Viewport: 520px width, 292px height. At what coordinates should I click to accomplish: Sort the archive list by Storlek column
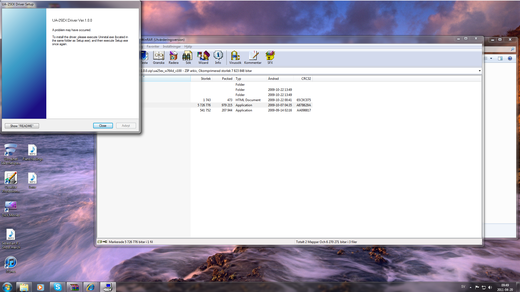click(x=201, y=79)
